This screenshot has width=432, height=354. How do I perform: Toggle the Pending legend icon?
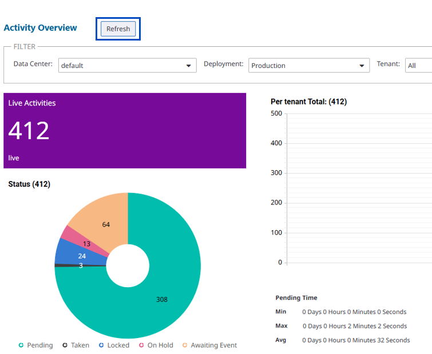(x=21, y=345)
